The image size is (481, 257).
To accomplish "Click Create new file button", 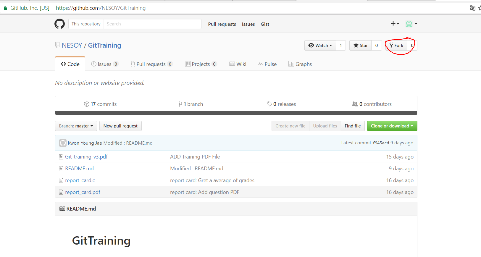I will [x=290, y=126].
